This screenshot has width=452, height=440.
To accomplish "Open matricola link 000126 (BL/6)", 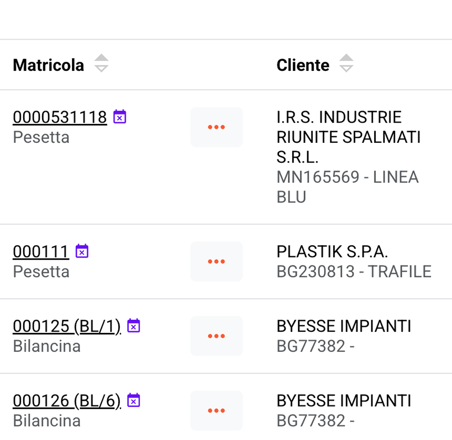I will pos(67,401).
